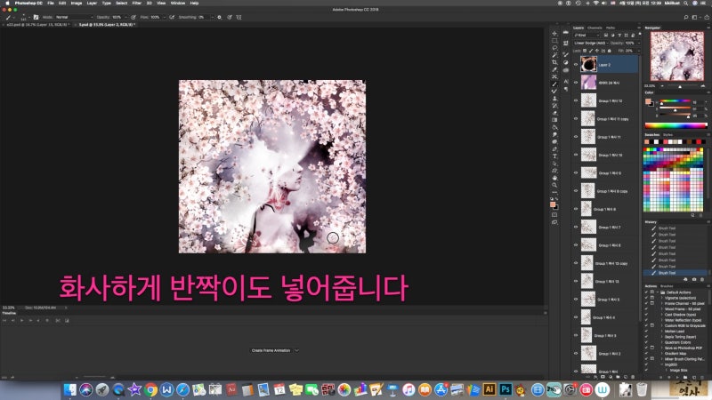Expand the Sepia Toning (layer) action
Image resolution: width=712 pixels, height=400 pixels.
(x=661, y=337)
